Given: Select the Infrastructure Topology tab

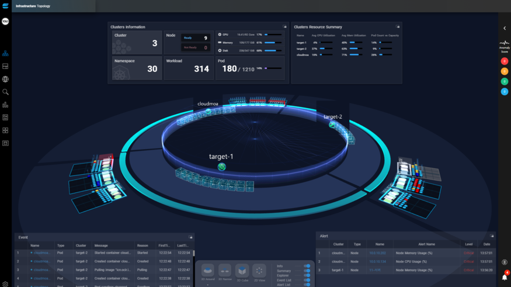Looking at the screenshot, I should pos(33,6).
